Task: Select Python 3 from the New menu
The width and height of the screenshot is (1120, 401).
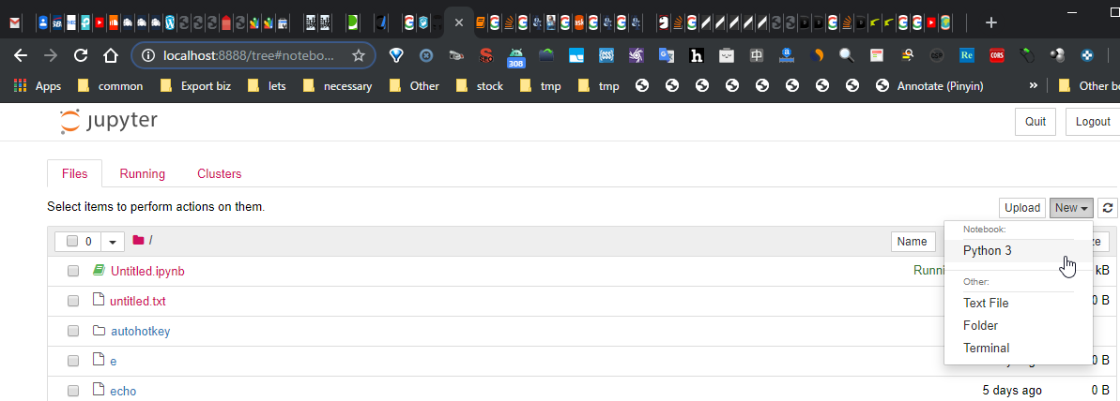Action: coord(988,251)
